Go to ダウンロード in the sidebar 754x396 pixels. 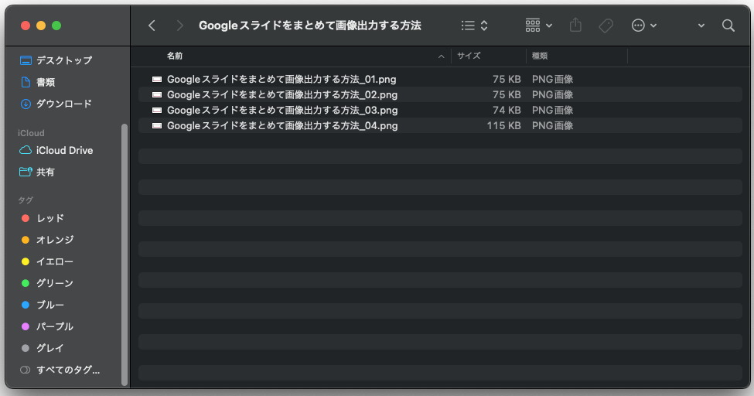63,104
